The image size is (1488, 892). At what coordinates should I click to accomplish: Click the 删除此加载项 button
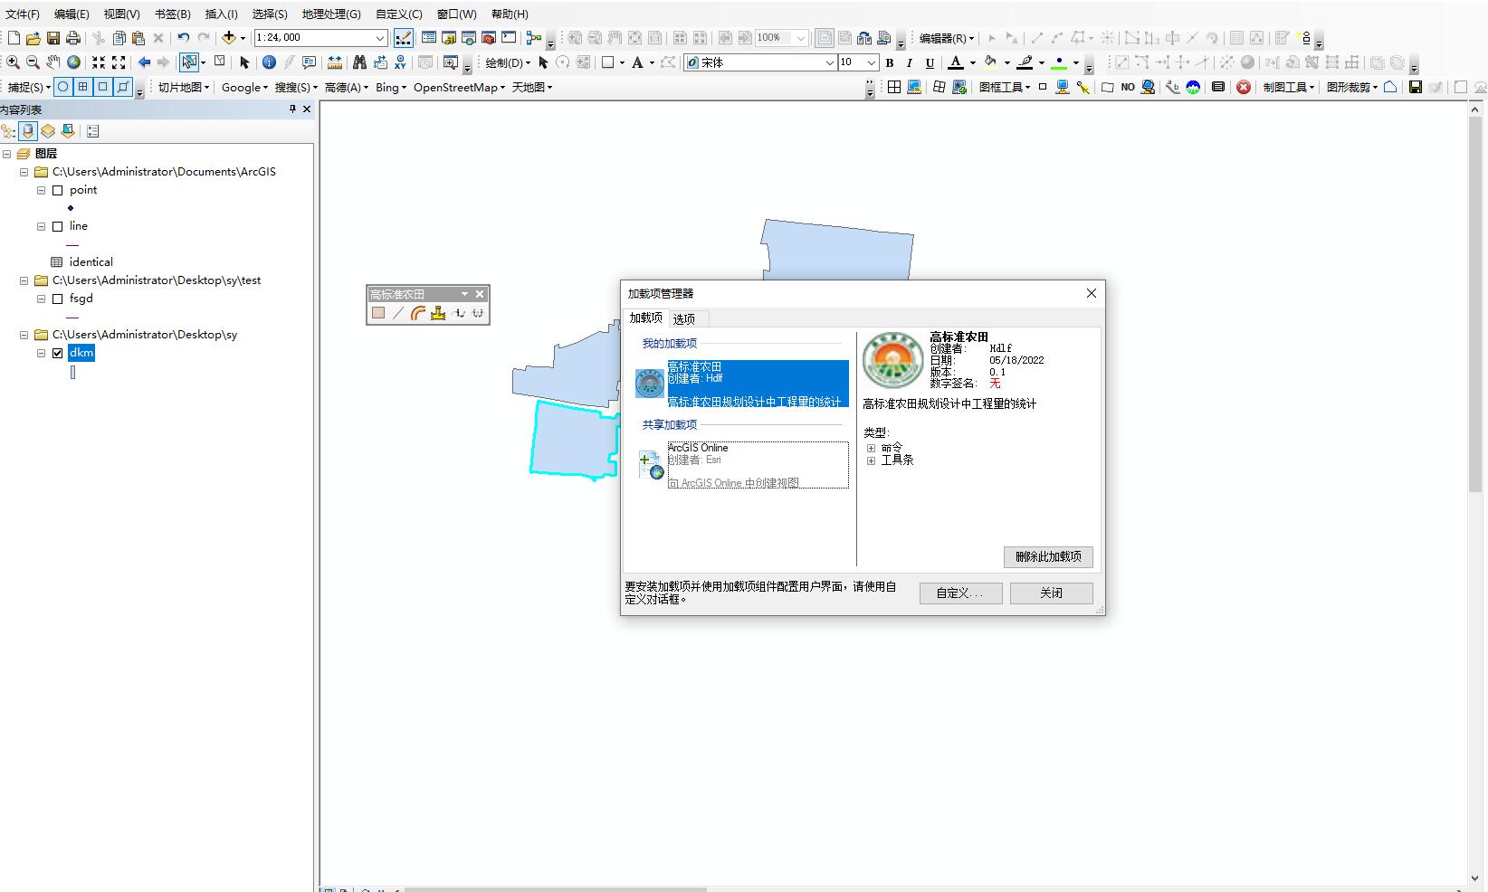(x=1048, y=556)
